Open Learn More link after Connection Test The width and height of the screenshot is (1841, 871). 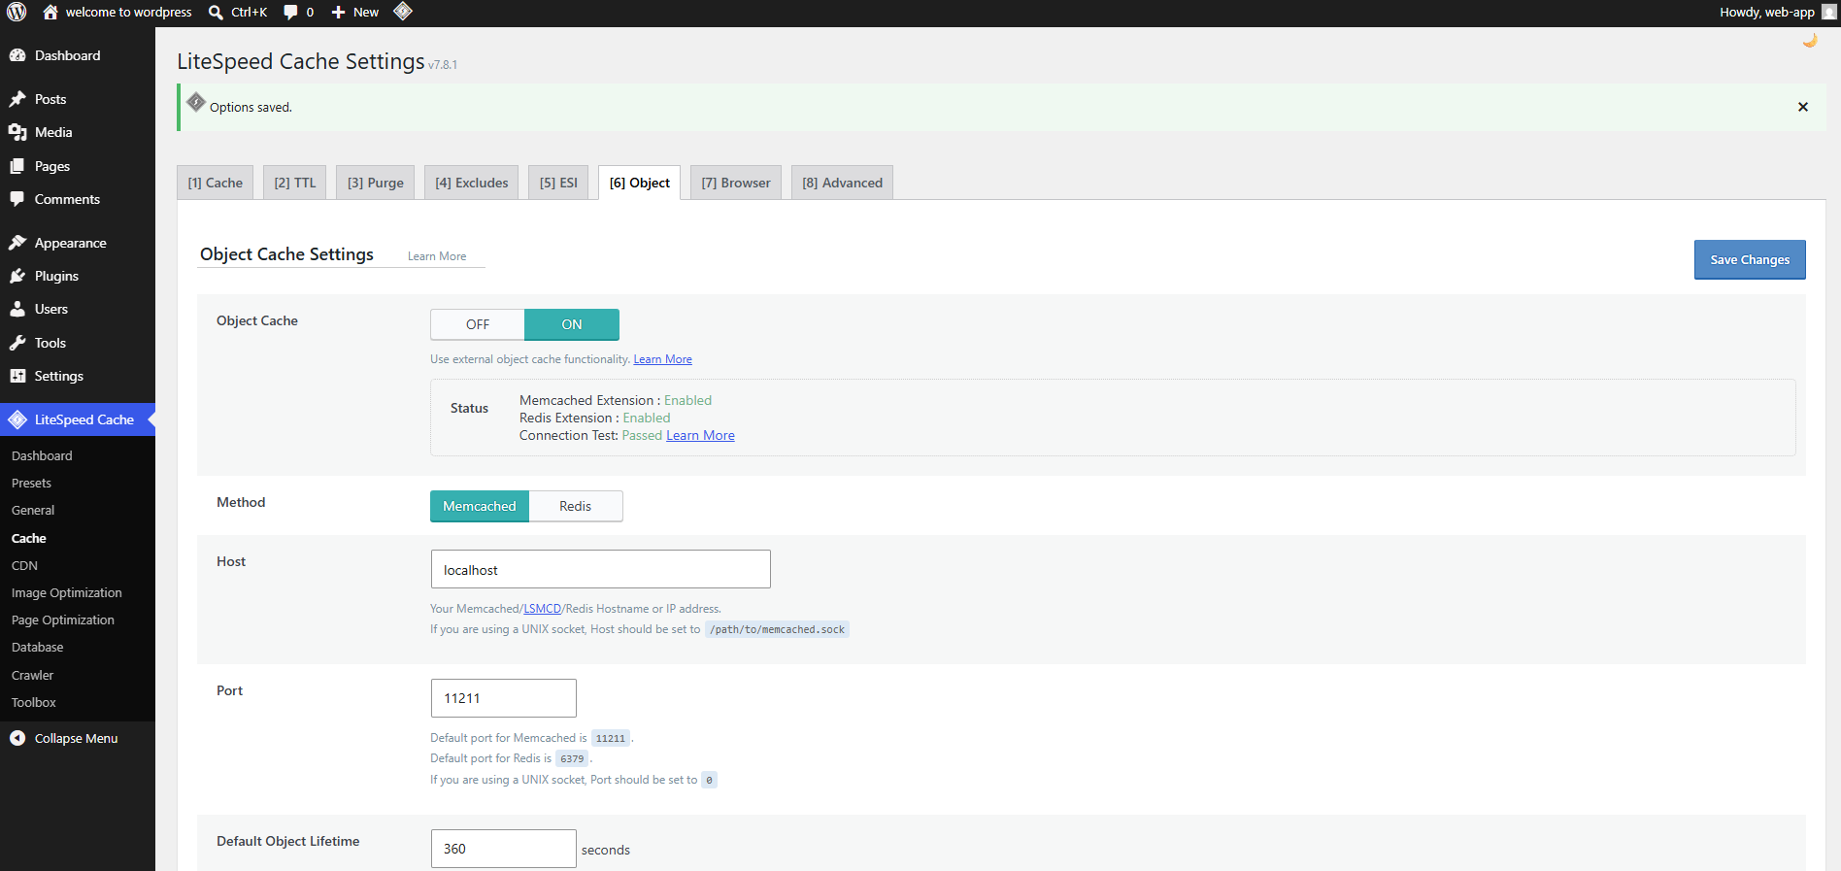[700, 435]
